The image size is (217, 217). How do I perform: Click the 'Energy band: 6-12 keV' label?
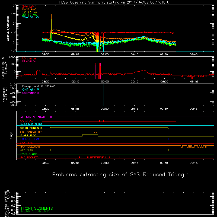(x=38, y=86)
